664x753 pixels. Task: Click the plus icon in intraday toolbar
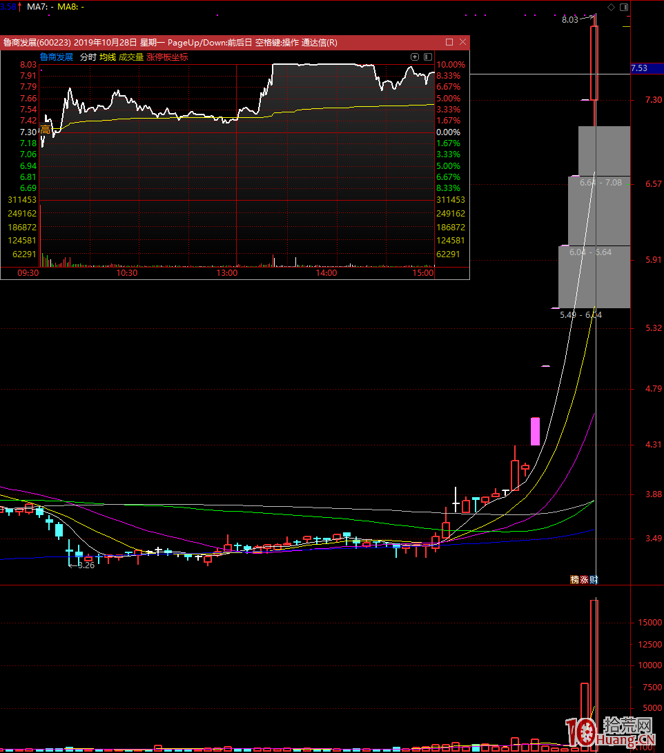point(415,57)
